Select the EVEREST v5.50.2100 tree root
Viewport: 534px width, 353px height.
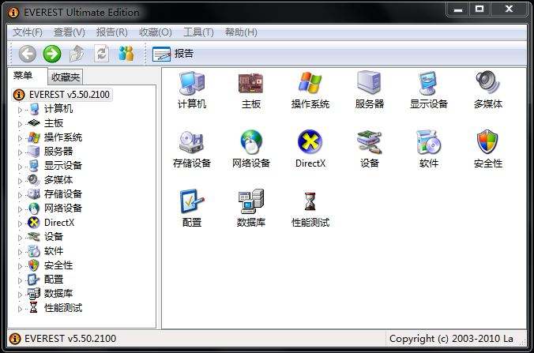coord(62,95)
